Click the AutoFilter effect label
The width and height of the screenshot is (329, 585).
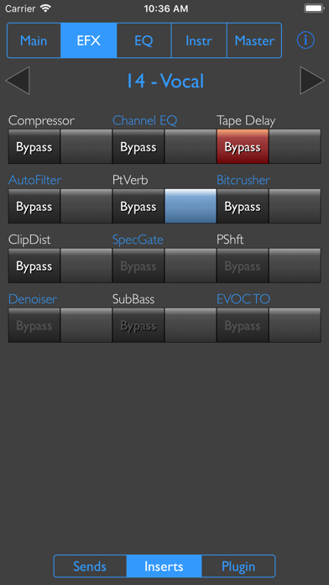click(x=35, y=180)
